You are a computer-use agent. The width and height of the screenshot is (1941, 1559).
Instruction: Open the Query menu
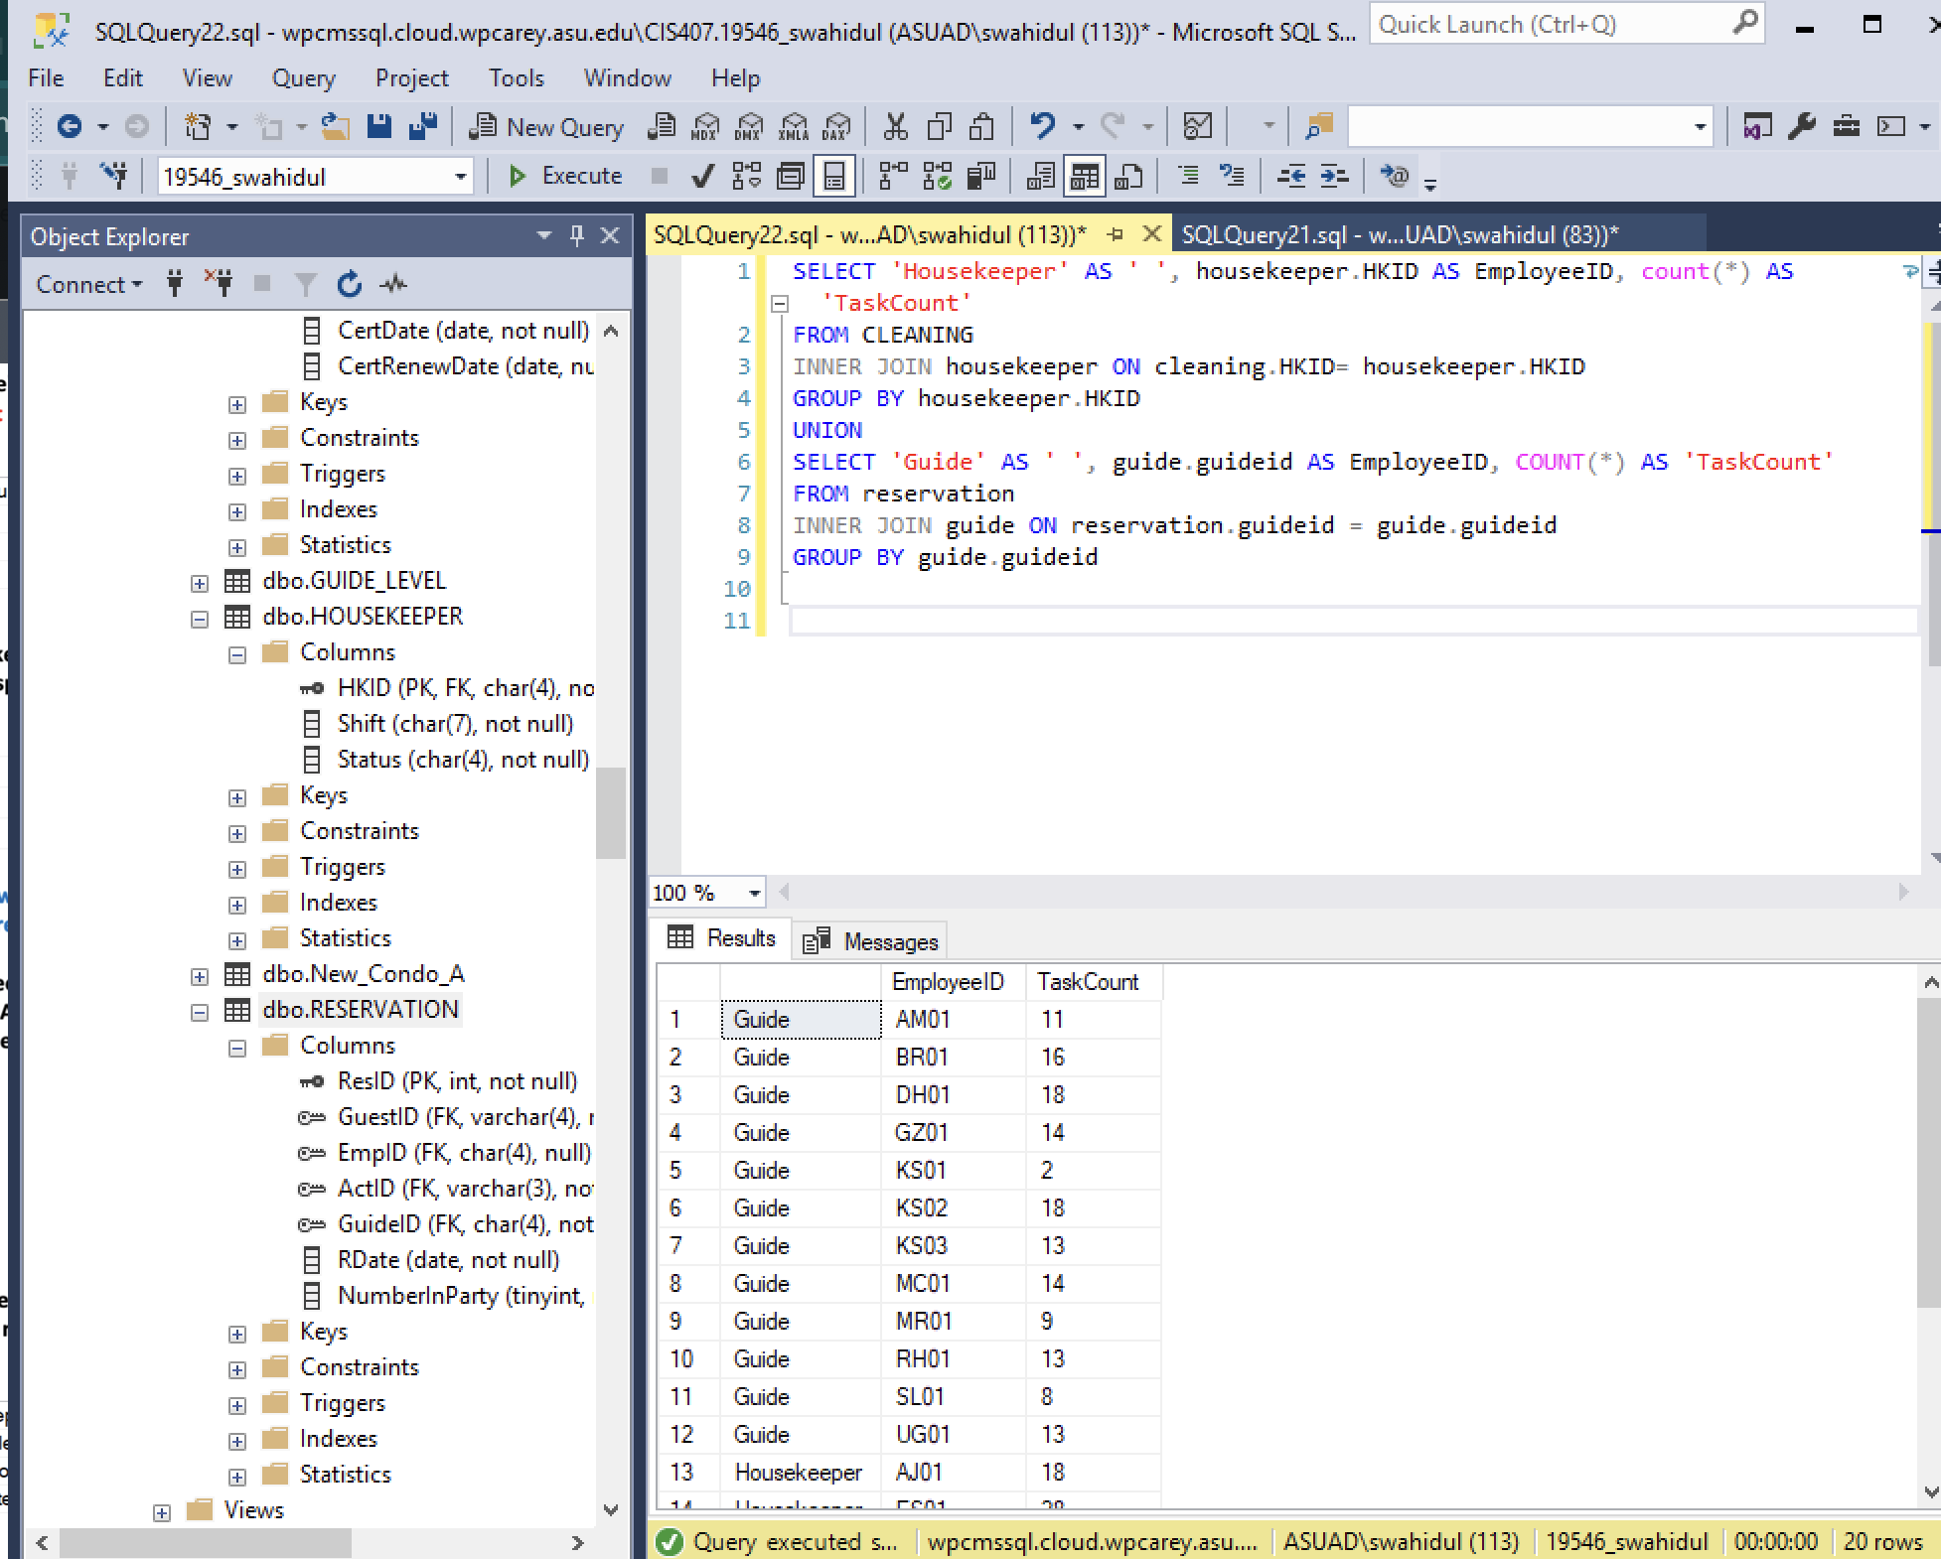click(303, 78)
